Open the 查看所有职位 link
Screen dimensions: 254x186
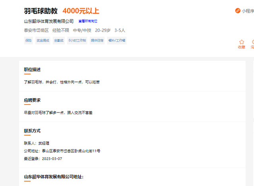(x=88, y=21)
